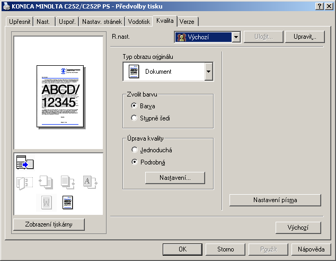Screen dimensions: 336x261
Task: Click the Zobrazení tiskárny button
Action: [49, 224]
